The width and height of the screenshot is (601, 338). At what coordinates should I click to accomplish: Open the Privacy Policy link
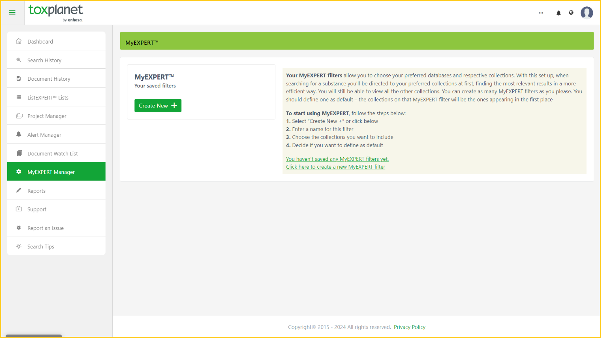pos(409,327)
